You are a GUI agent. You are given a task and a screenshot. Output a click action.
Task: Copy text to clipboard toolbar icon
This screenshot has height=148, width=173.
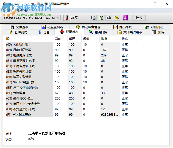pos(93,18)
